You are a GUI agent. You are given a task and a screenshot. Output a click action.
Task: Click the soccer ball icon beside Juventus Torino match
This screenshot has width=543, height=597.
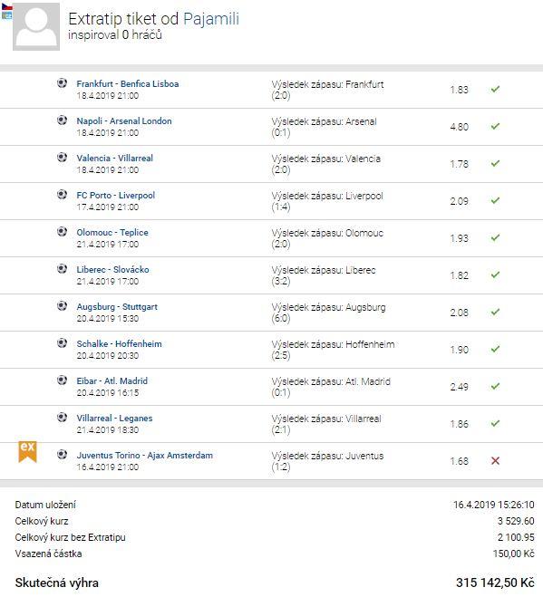pos(63,454)
